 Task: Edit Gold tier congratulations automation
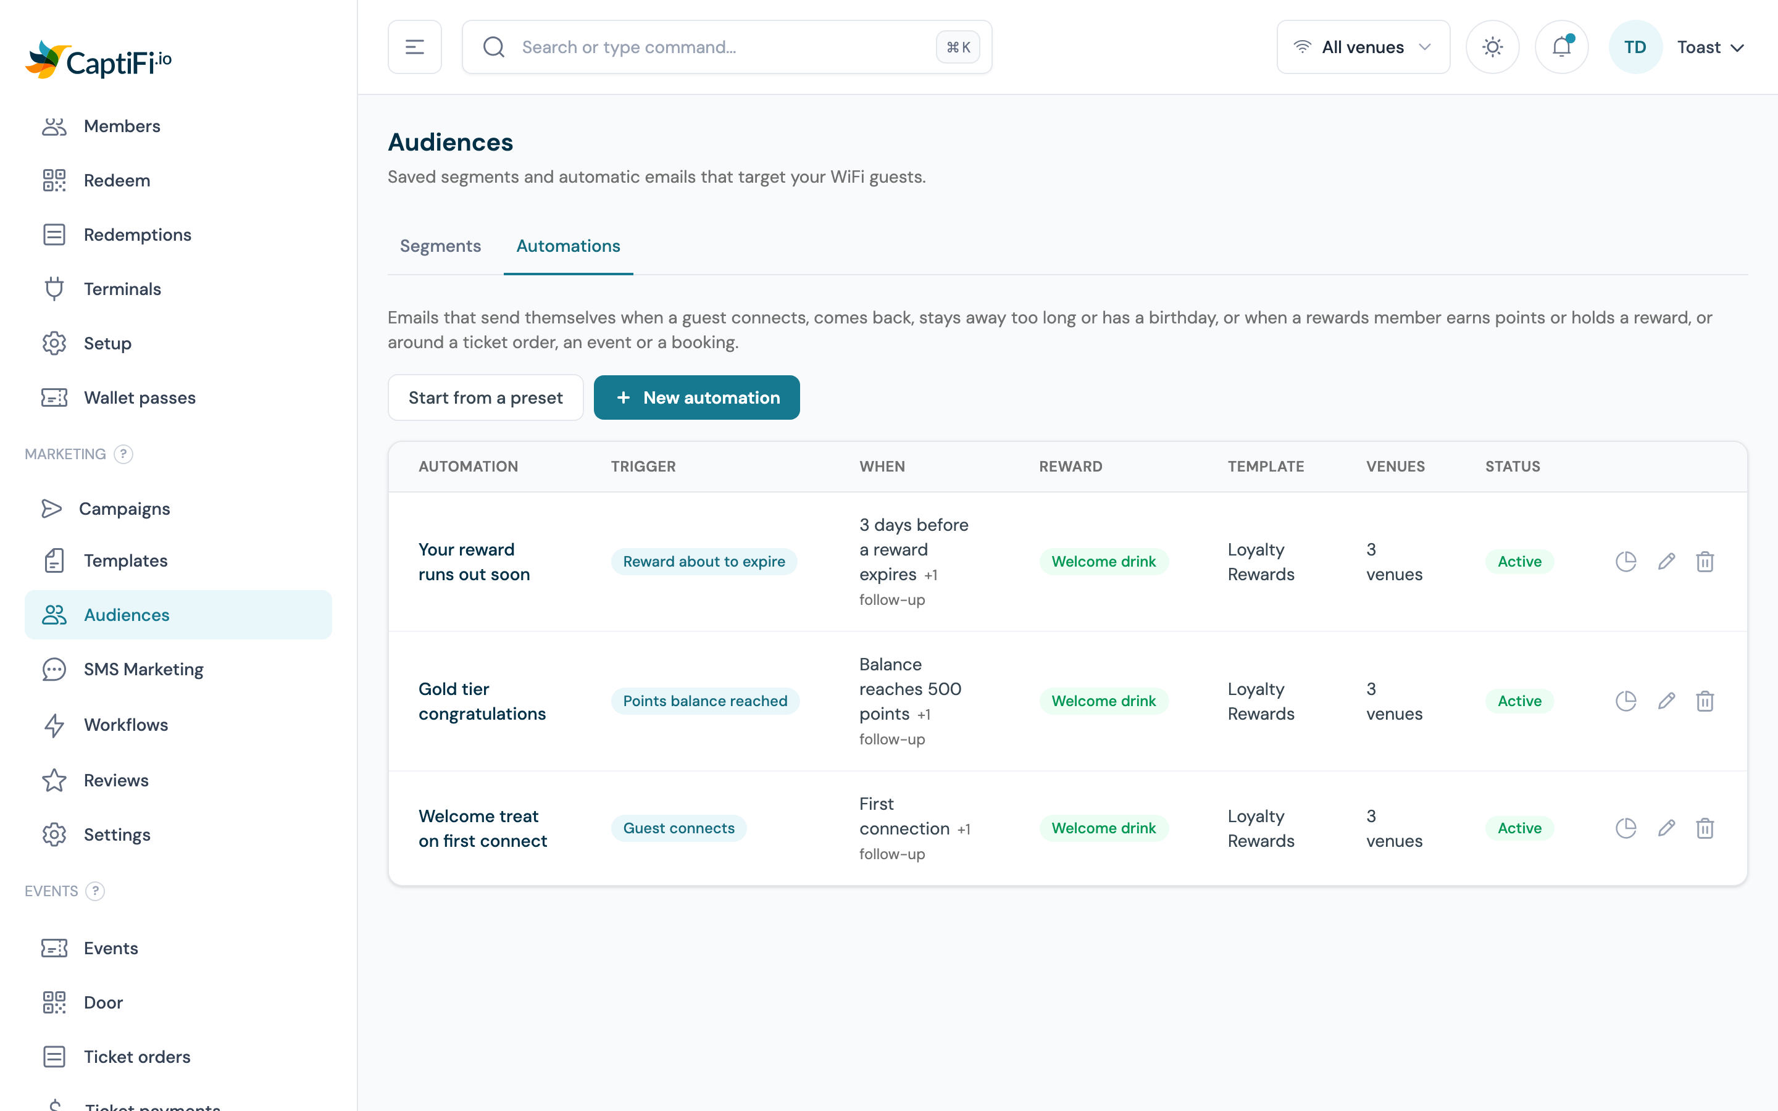[1666, 701]
